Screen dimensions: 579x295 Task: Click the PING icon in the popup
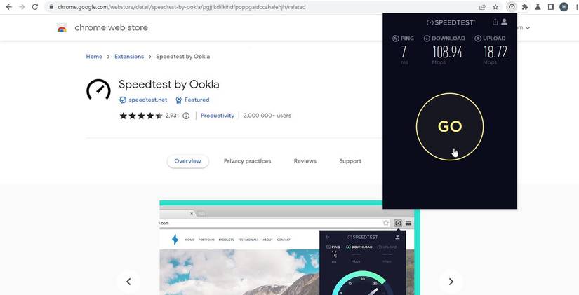(396, 39)
